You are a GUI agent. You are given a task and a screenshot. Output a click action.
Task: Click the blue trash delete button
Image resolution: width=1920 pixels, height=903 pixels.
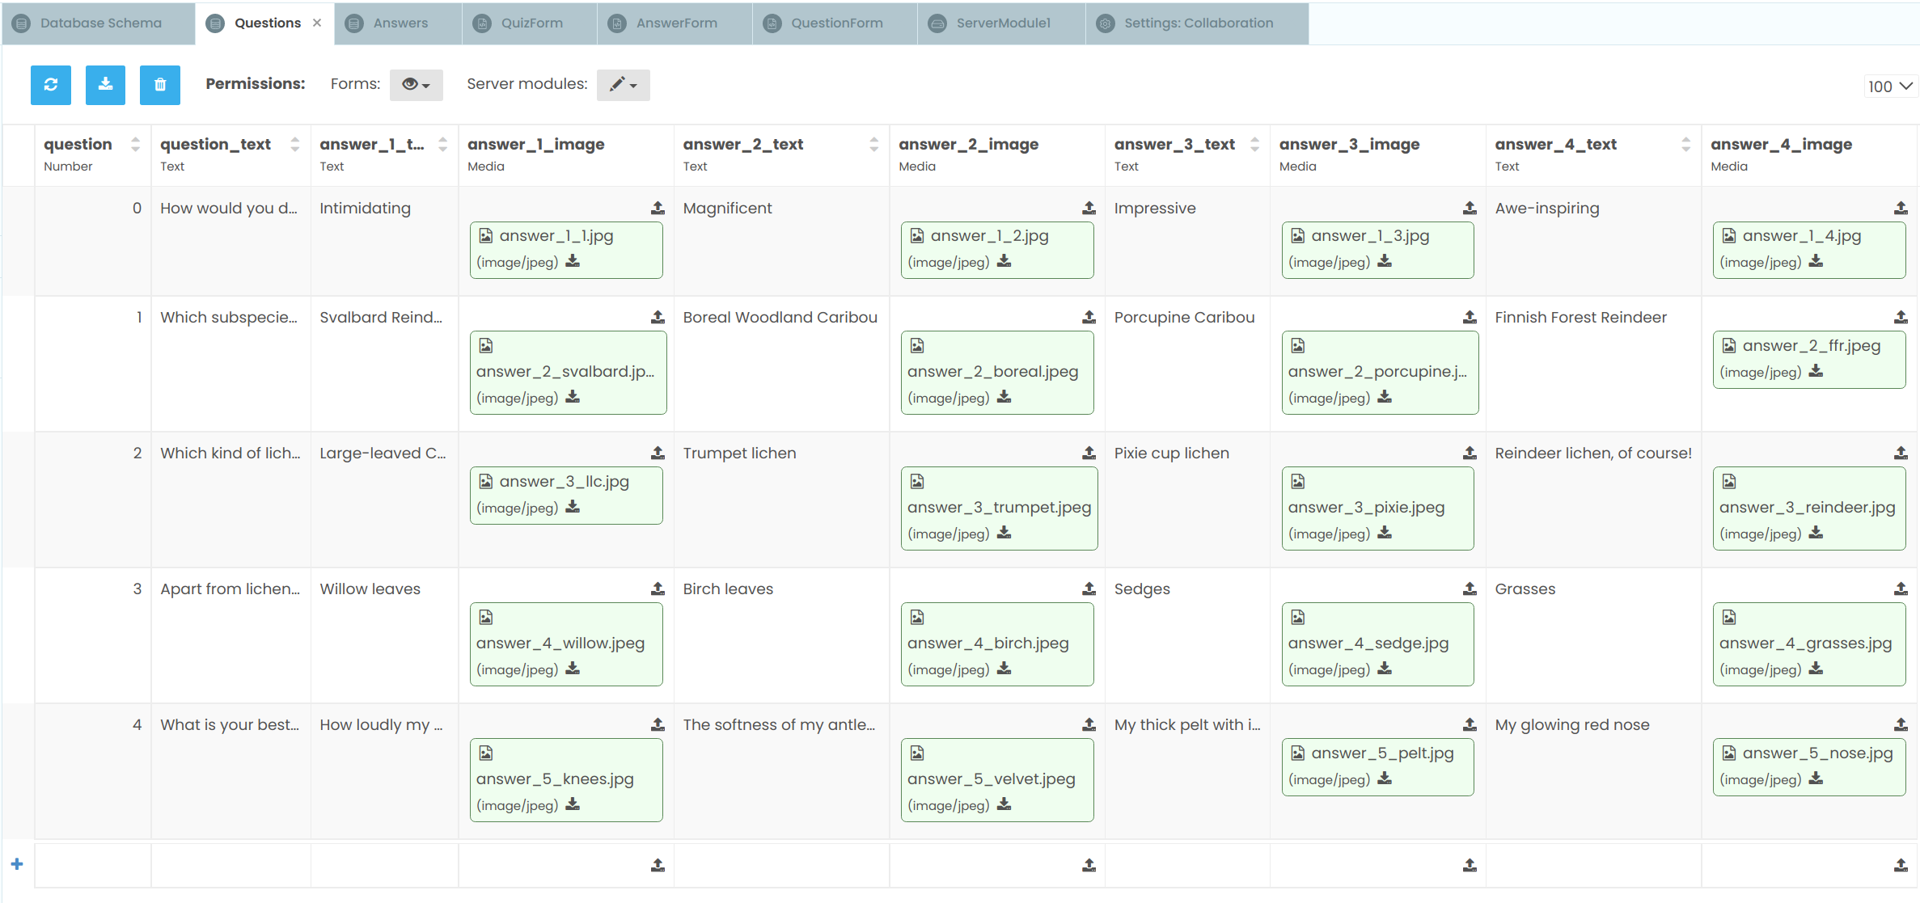(160, 85)
